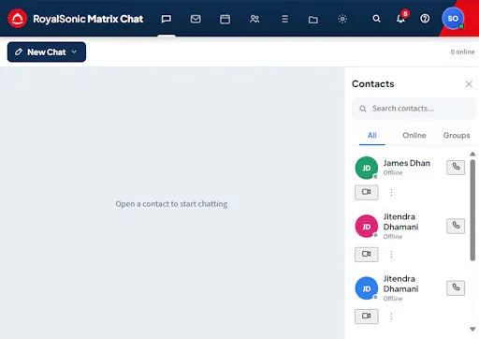Open more options for blue-avatar Jitendra Dhamani
This screenshot has width=479, height=339.
(x=391, y=317)
